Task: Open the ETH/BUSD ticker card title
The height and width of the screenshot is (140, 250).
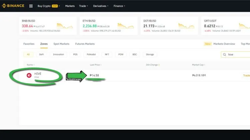Action: pos(89,21)
